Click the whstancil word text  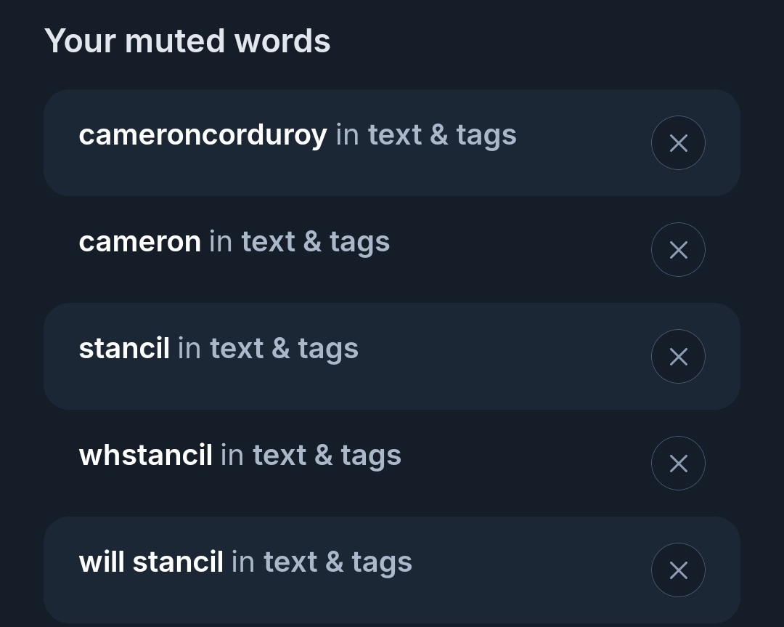click(145, 456)
